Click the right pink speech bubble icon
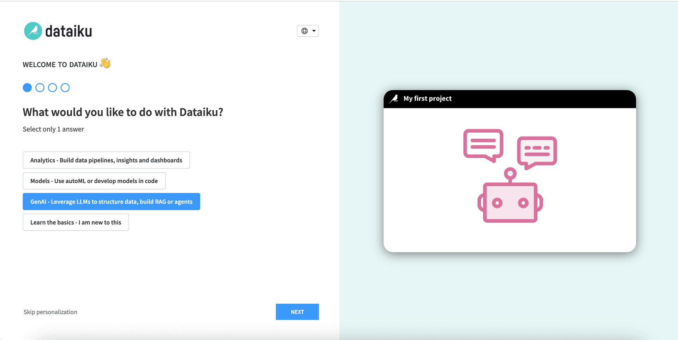 (x=537, y=153)
